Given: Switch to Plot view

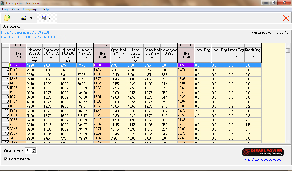Looking at the screenshot, I should click(27, 18).
